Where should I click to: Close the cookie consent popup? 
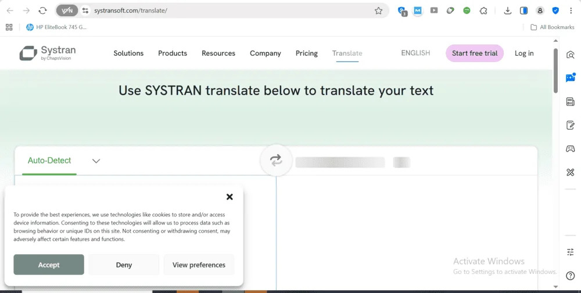coord(229,197)
